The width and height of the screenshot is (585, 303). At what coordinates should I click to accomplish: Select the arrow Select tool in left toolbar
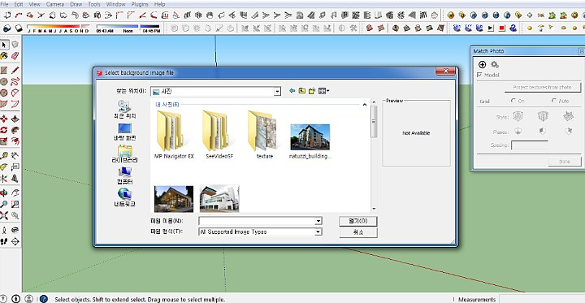tap(4, 45)
